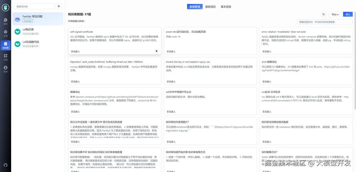This screenshot has height=172, width=356.
Task: Click the Laf知识库 avatar icon
Action: click(x=18, y=31)
